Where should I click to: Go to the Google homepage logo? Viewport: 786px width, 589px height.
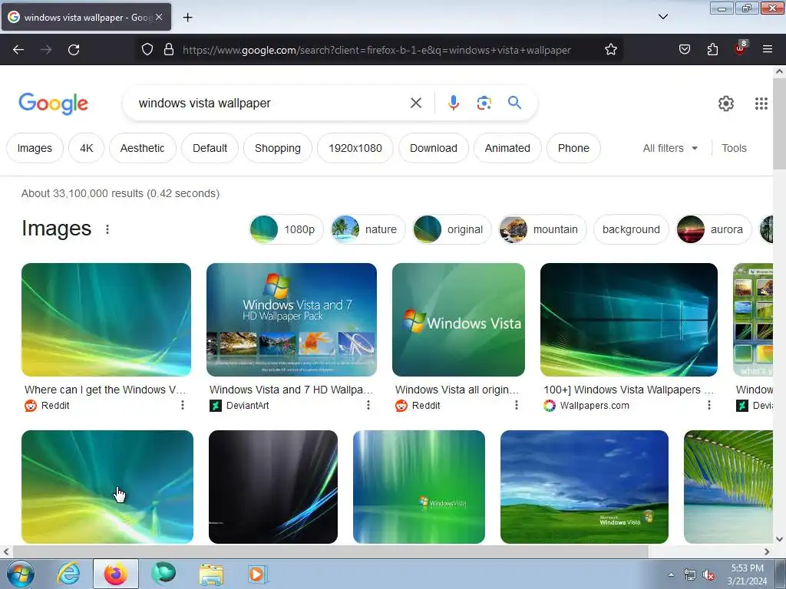53,104
